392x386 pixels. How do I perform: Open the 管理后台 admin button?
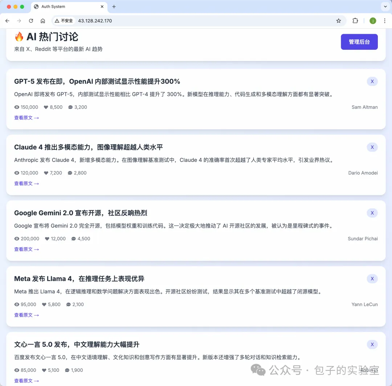tap(359, 42)
